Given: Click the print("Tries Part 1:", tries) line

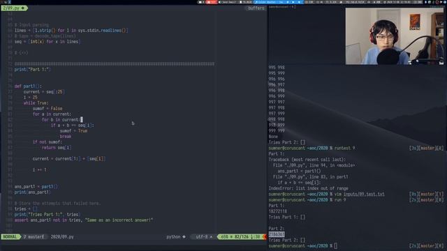Looking at the screenshot, I should [x=47, y=214].
